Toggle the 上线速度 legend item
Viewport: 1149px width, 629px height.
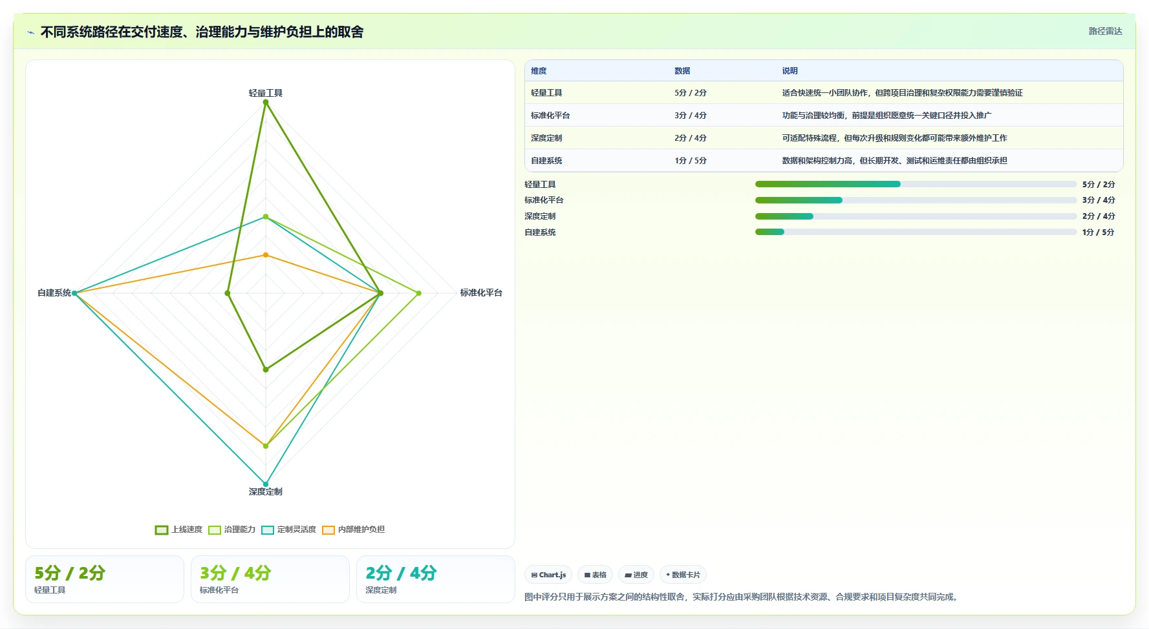[178, 530]
